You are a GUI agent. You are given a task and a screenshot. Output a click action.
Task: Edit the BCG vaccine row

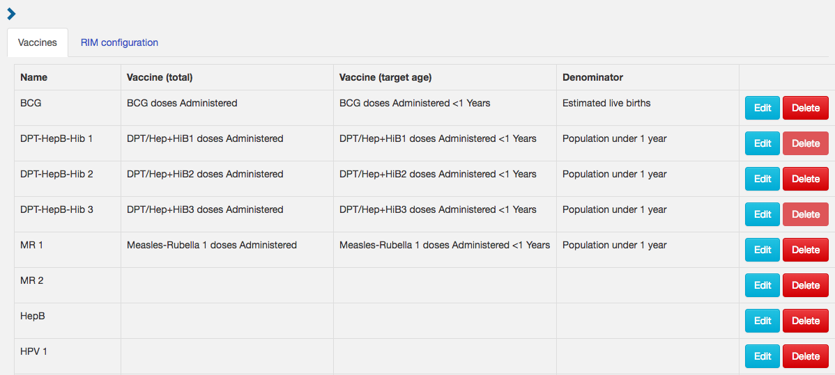[762, 108]
